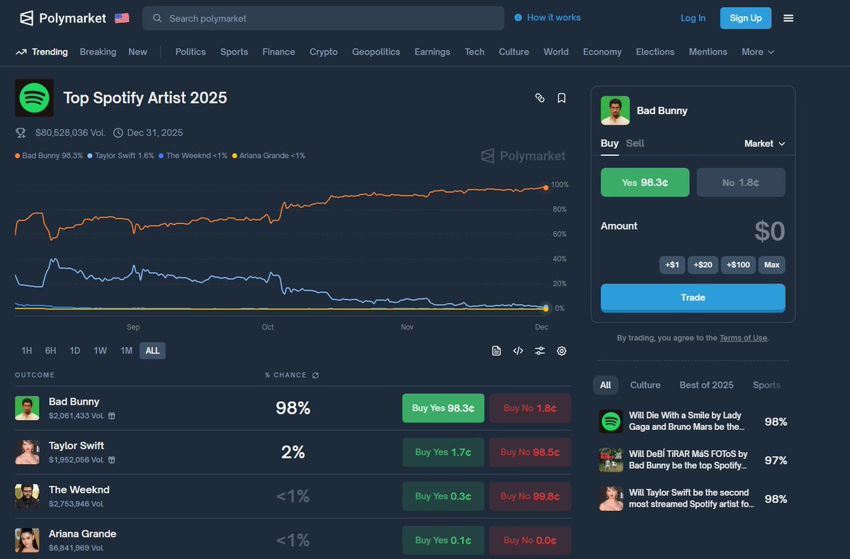
Task: Click the trophy volume icon
Action: point(21,132)
